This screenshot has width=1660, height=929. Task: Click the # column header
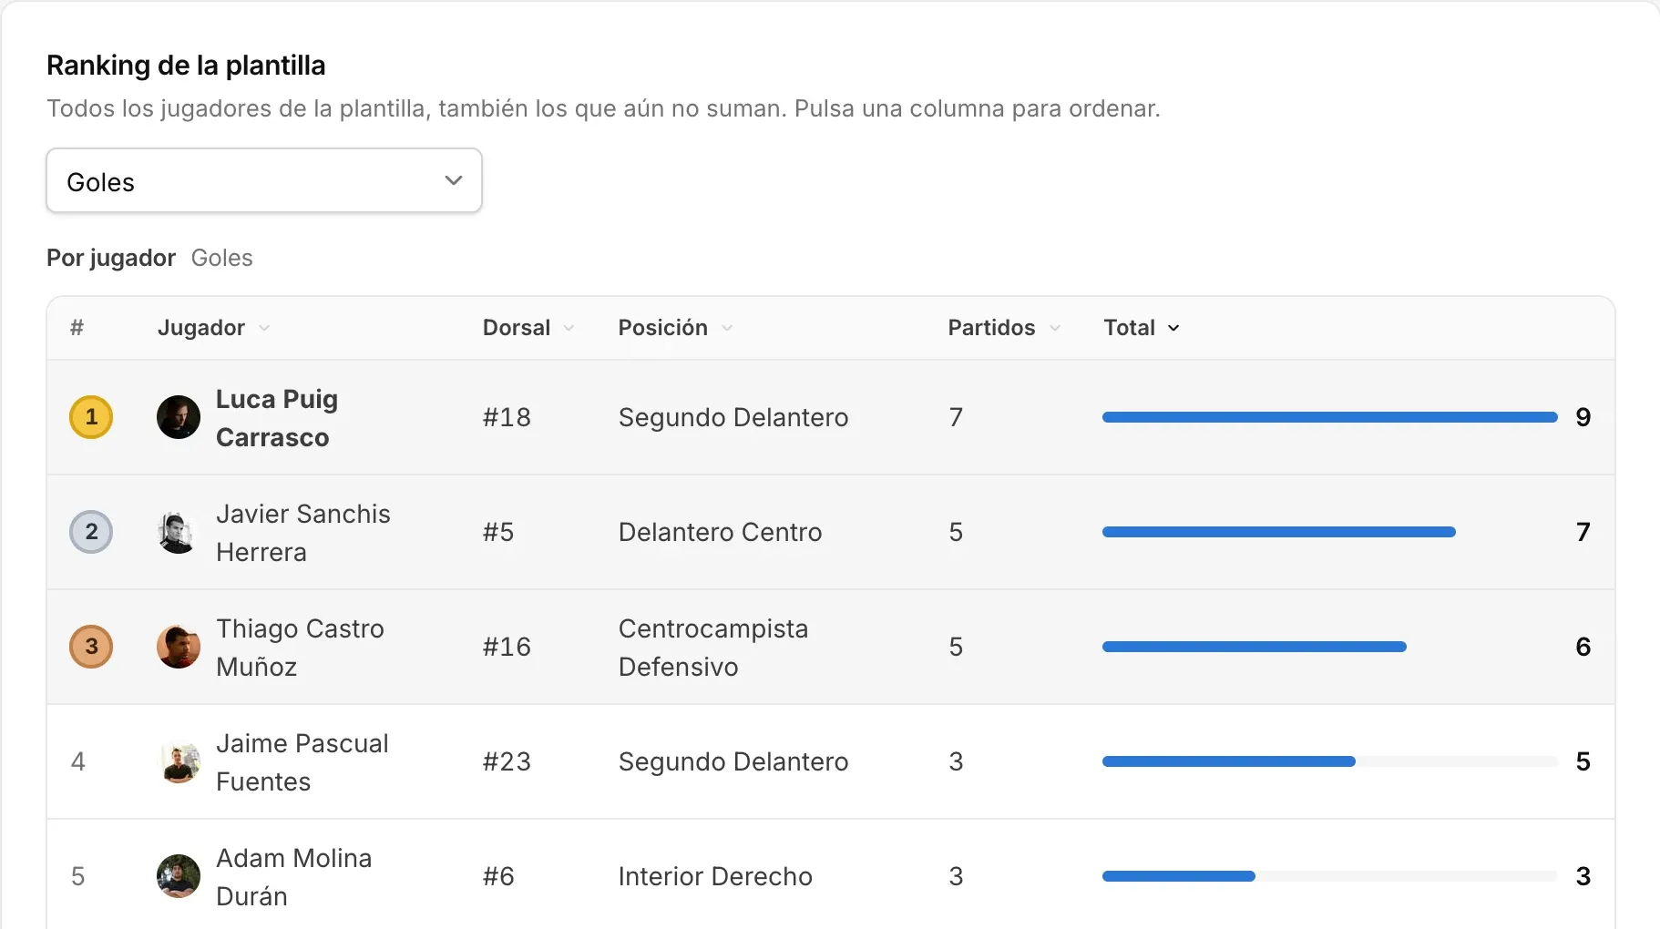pos(77,328)
